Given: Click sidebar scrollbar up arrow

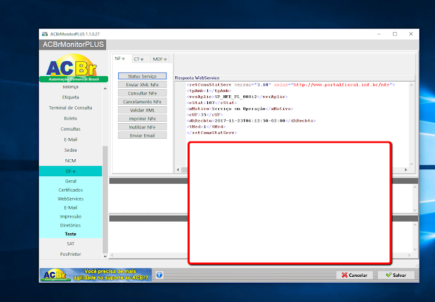Looking at the screenshot, I should coord(105,89).
